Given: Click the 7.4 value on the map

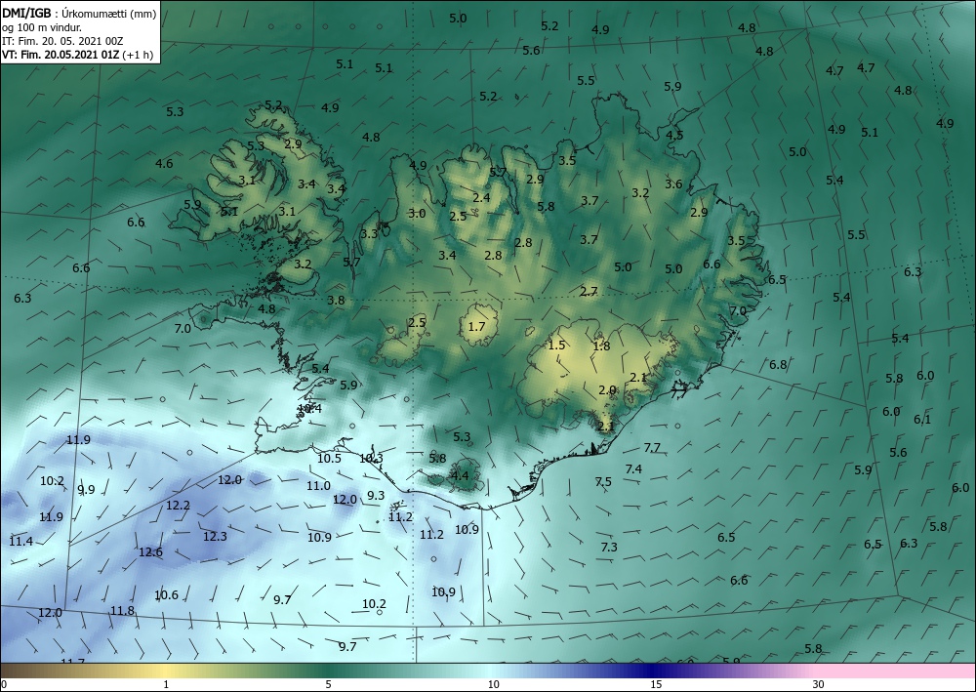Looking at the screenshot, I should 633,469.
